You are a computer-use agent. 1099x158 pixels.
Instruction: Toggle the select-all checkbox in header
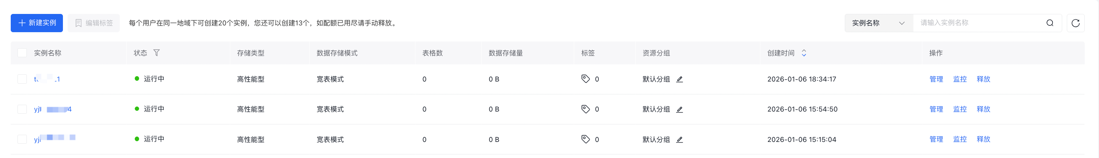[22, 53]
